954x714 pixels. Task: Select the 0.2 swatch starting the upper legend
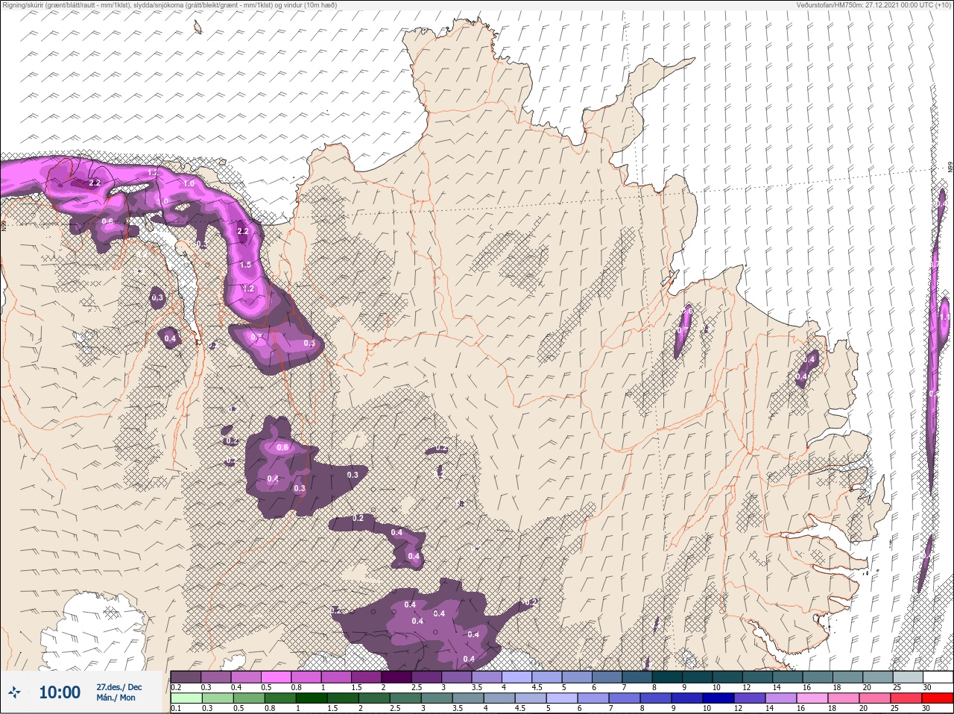(x=186, y=677)
